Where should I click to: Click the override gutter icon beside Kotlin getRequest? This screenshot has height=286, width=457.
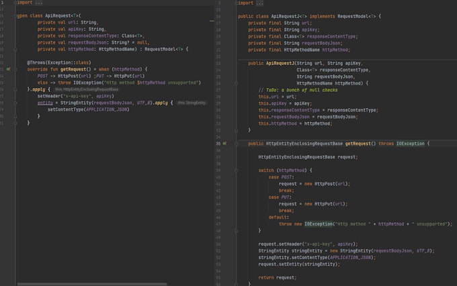pyautogui.click(x=9, y=69)
